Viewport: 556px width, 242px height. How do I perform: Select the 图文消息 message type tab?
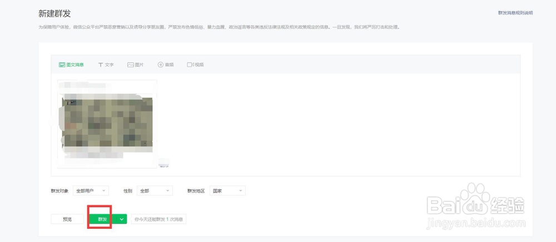71,65
